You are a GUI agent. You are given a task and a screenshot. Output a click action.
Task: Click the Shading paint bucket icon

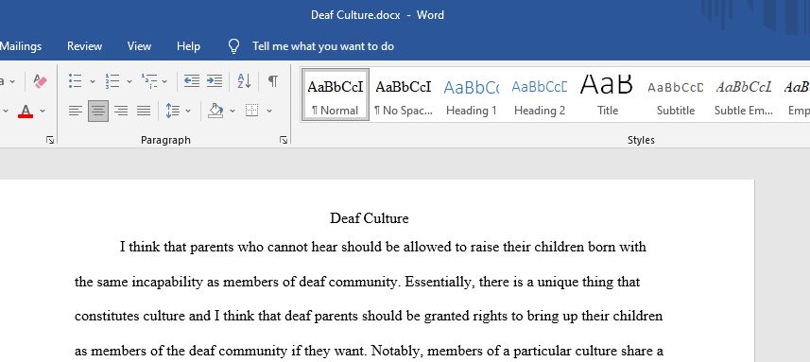215,111
